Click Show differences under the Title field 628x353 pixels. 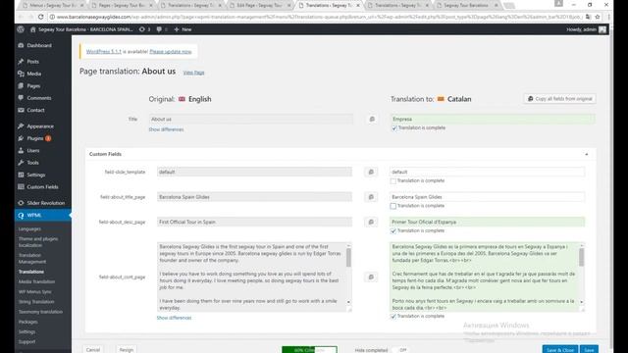tap(166, 129)
